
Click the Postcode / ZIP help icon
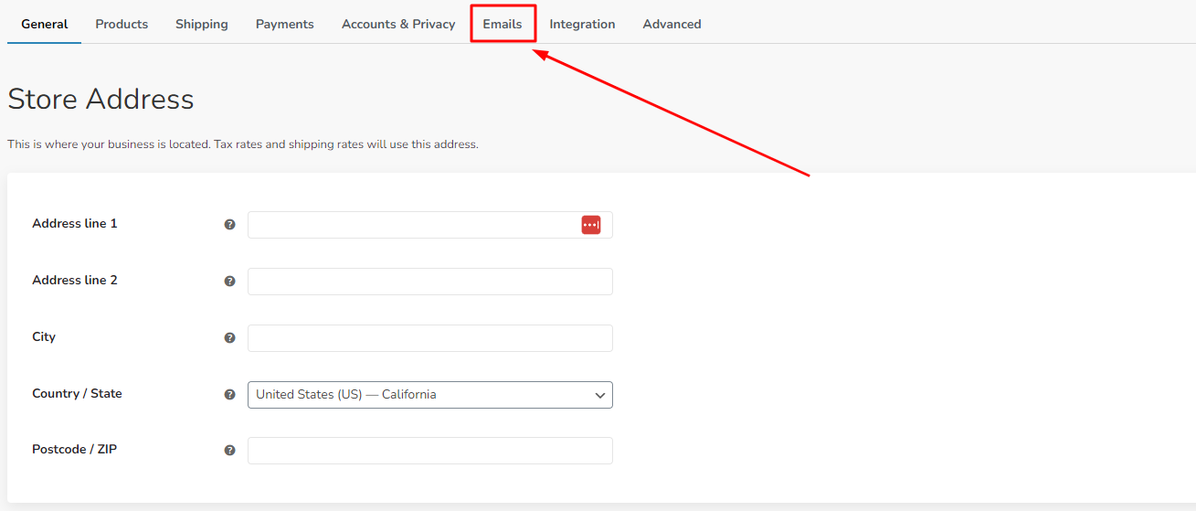coord(230,451)
